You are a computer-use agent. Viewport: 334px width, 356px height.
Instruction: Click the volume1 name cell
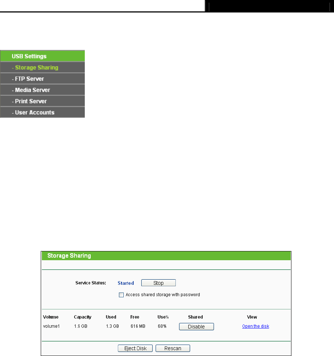pyautogui.click(x=51, y=326)
